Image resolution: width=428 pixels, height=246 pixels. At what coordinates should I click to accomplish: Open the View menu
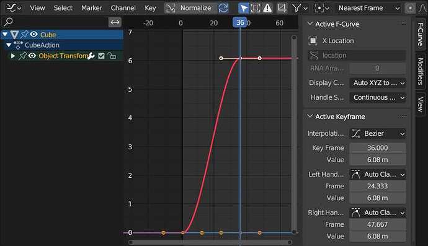(37, 8)
